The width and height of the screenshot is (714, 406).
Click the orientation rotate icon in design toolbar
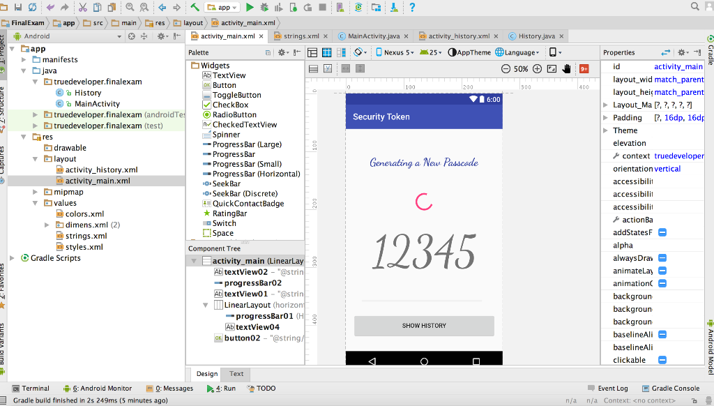pyautogui.click(x=360, y=52)
